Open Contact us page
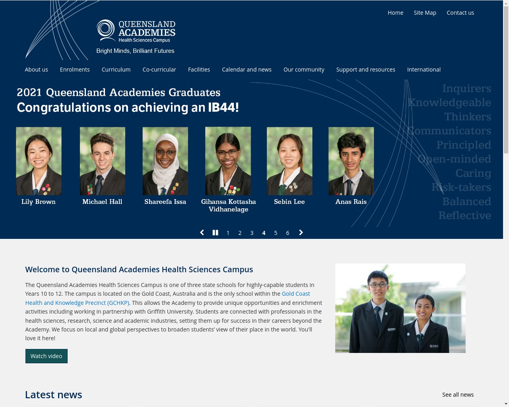509x407 pixels. (460, 13)
